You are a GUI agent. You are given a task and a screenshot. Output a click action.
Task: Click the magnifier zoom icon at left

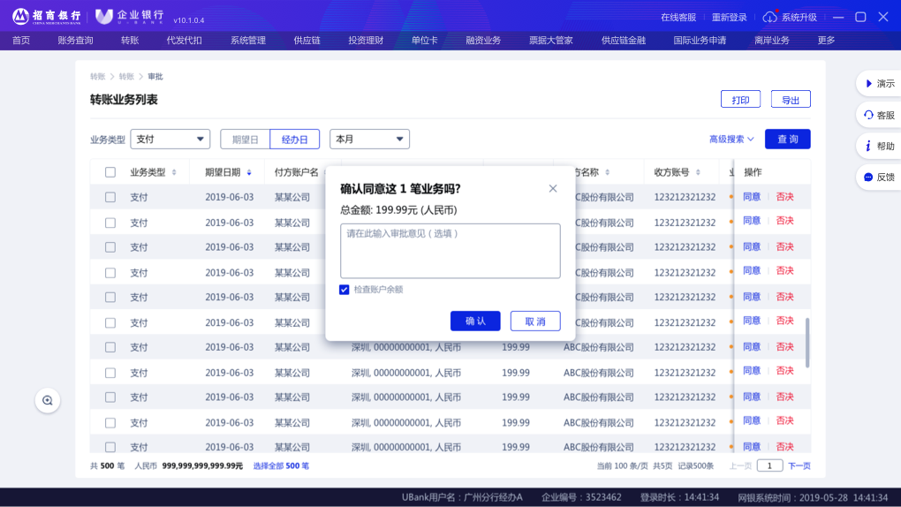point(48,400)
